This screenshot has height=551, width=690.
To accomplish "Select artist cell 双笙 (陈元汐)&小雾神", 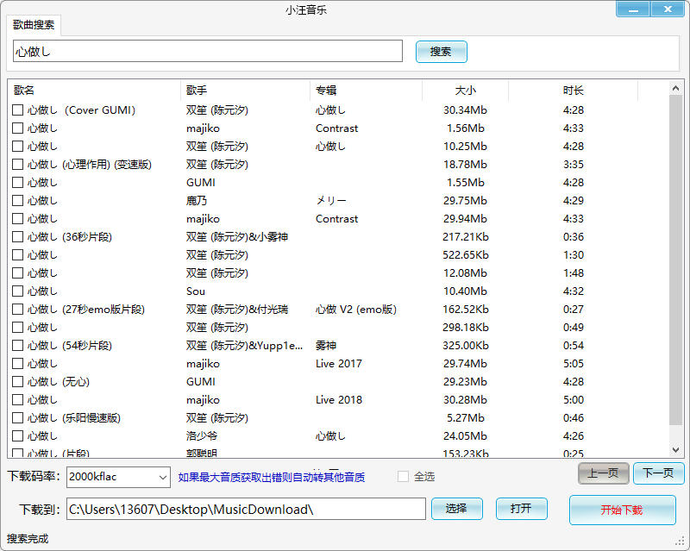I will coord(236,237).
